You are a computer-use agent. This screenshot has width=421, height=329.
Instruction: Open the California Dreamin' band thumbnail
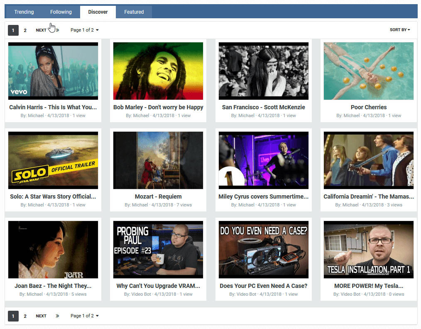point(369,160)
